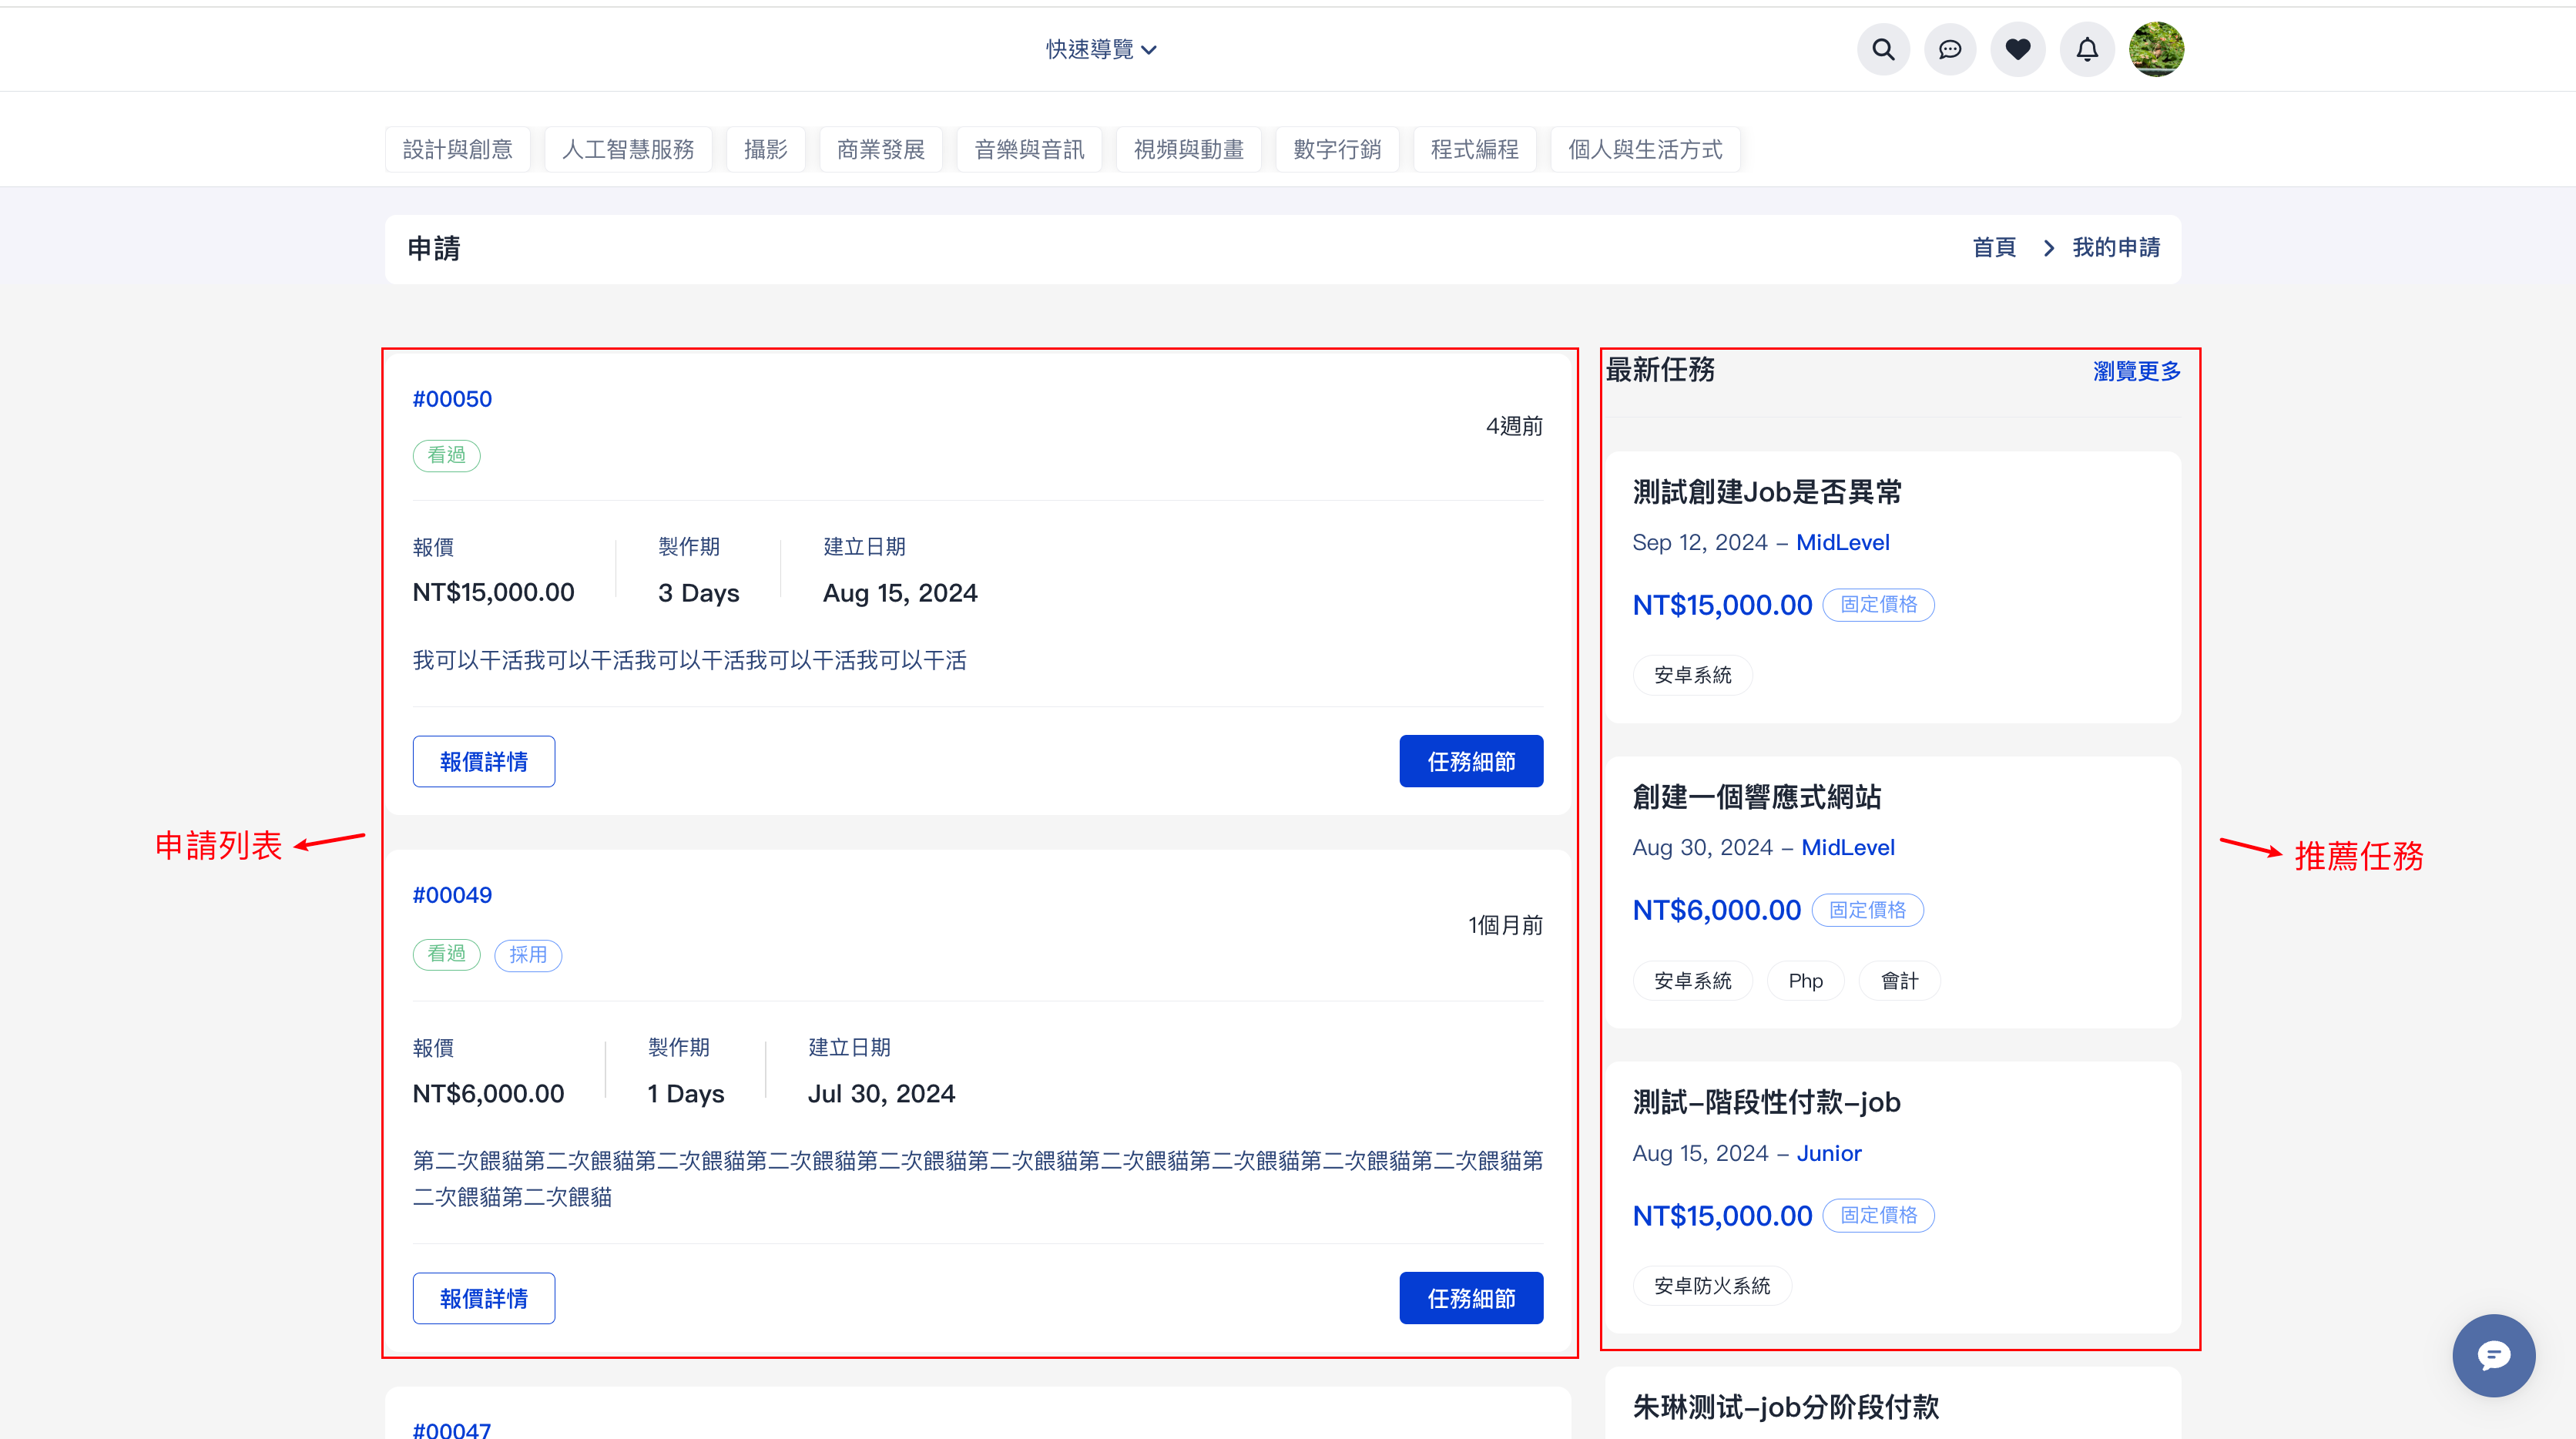The image size is (2576, 1439).
Task: Open application link #00050
Action: pyautogui.click(x=452, y=399)
